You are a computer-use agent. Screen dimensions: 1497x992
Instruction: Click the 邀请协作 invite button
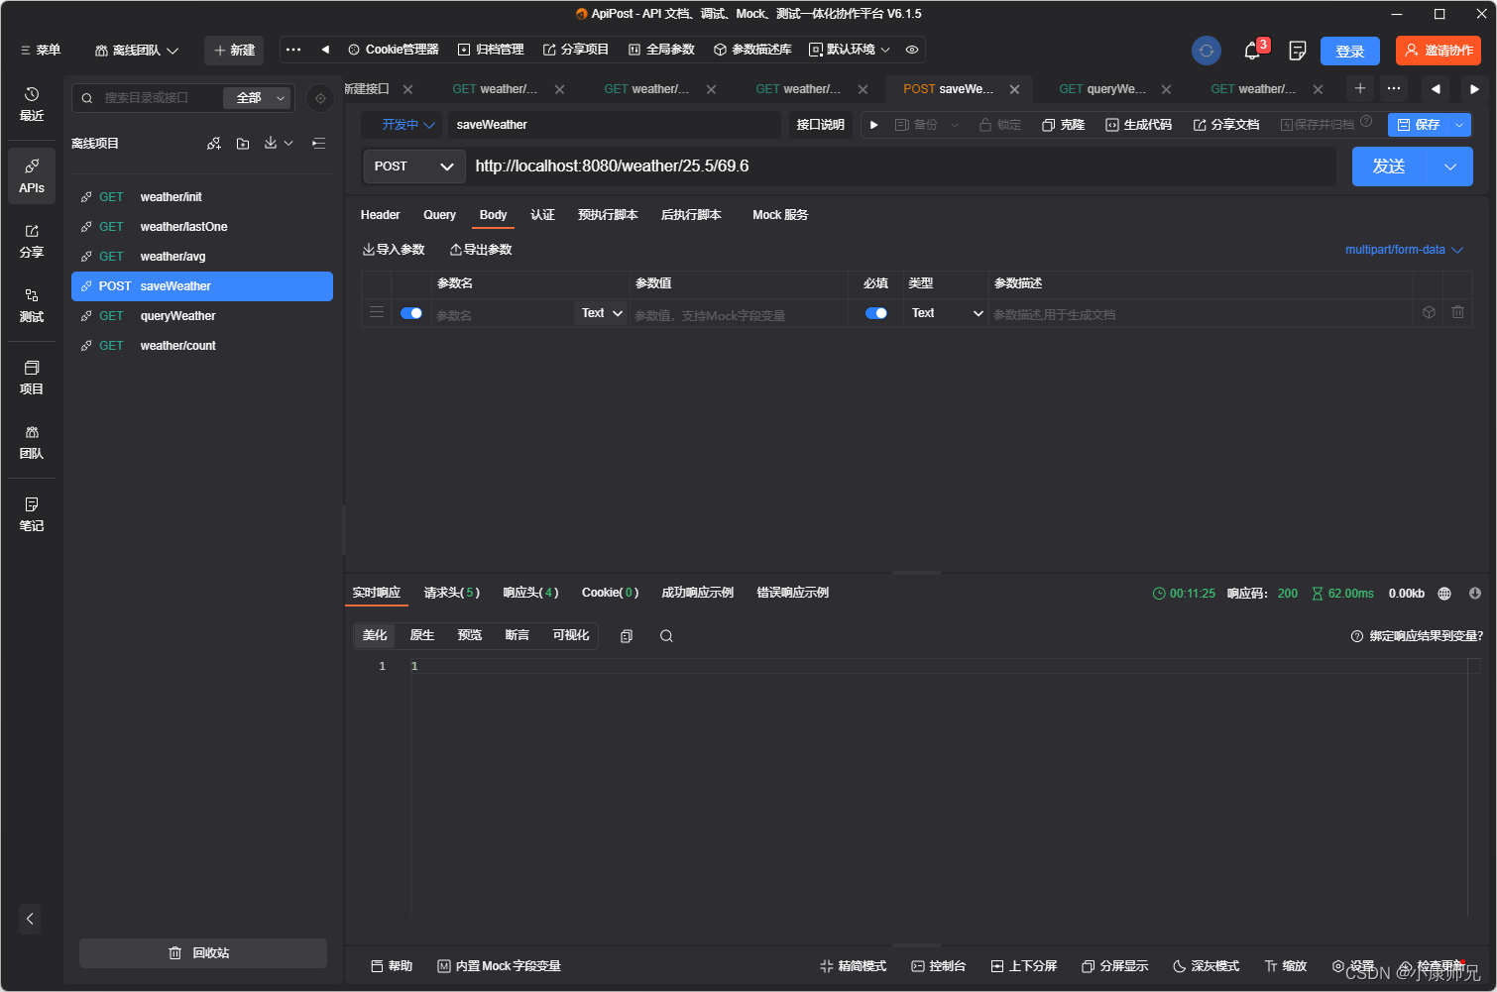click(1439, 51)
